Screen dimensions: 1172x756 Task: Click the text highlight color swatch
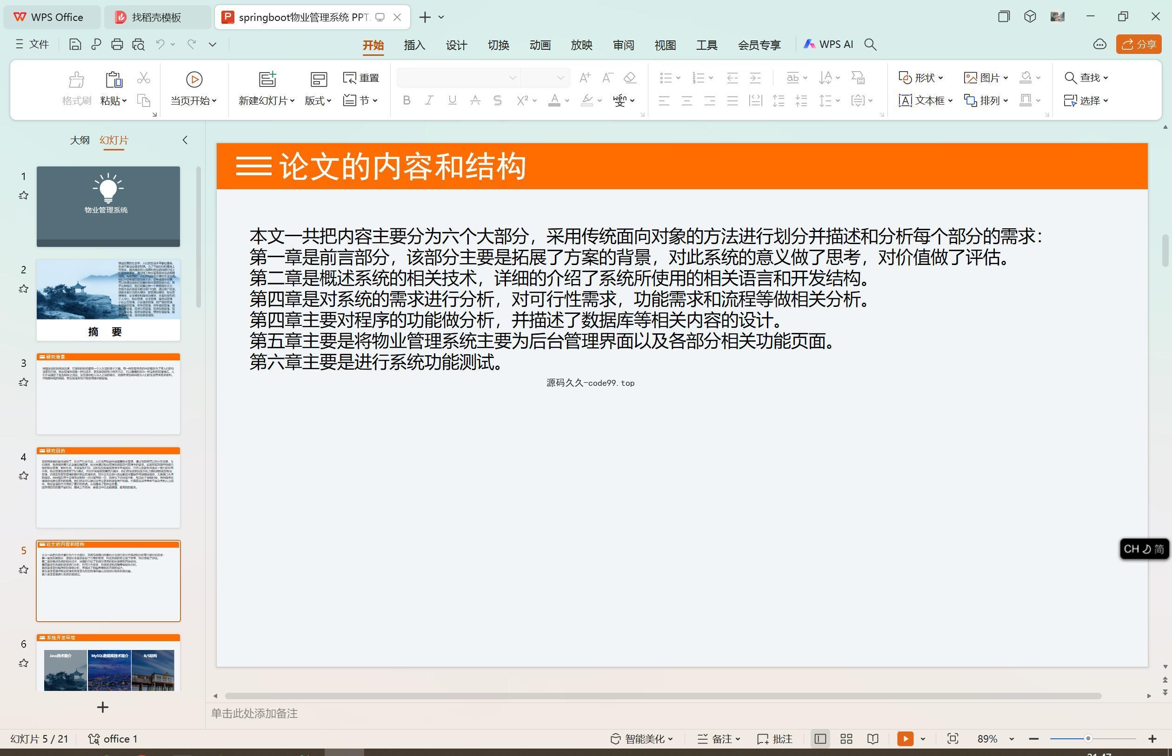[x=587, y=100]
